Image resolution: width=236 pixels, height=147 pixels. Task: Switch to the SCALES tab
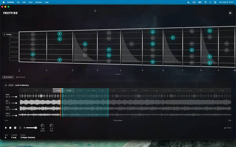(x=20, y=77)
